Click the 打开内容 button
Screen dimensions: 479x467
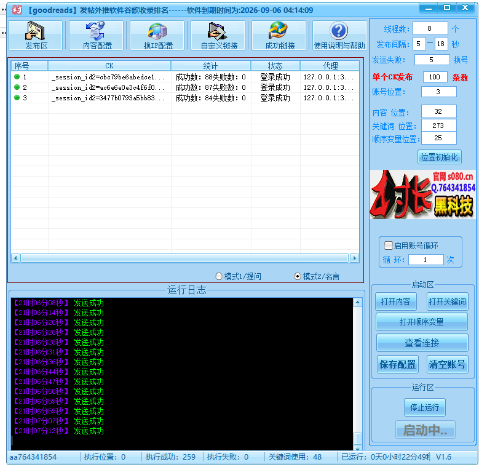pyautogui.click(x=395, y=301)
